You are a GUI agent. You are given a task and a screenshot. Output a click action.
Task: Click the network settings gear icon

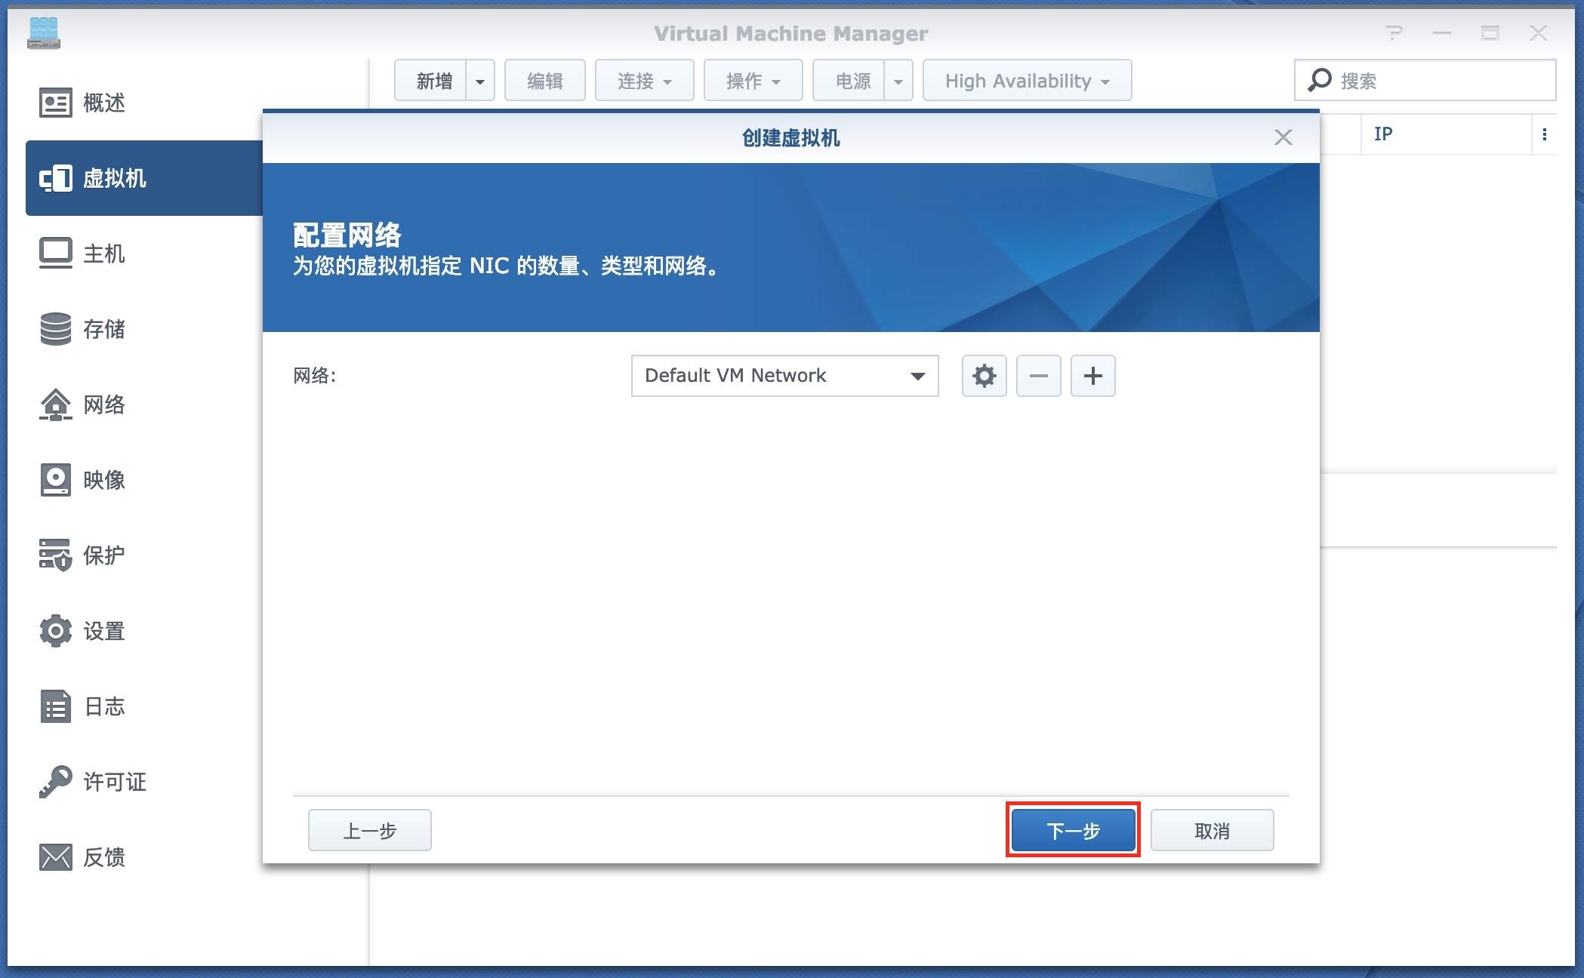pyautogui.click(x=984, y=376)
